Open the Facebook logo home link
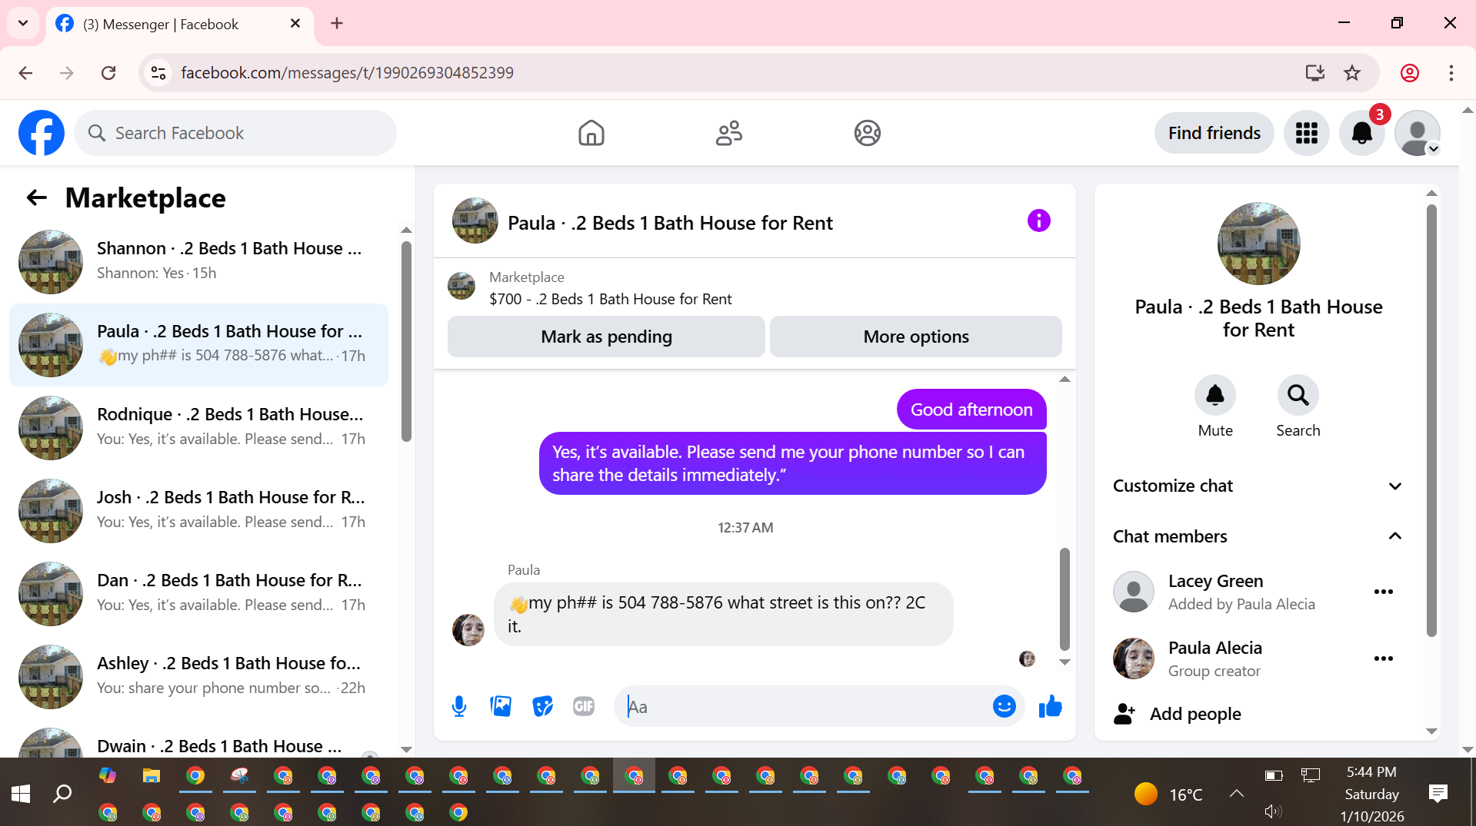The image size is (1476, 826). (42, 133)
